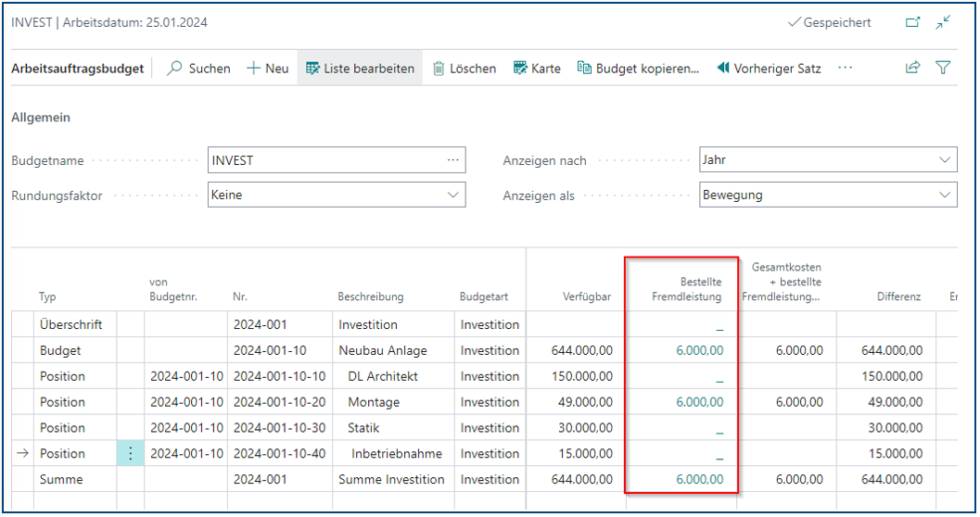980x517 pixels.
Task: Click the Suchen magnifier icon
Action: [x=174, y=68]
